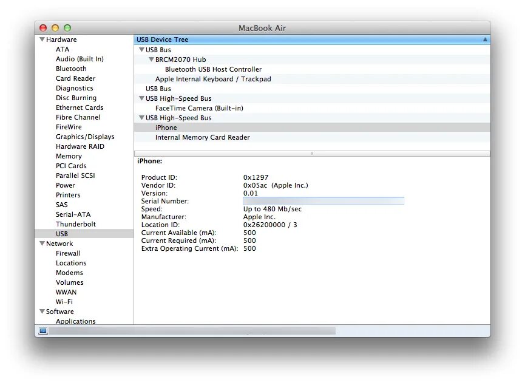Select the highlighted USB sidebar item
Viewport: 525px width, 385px height.
point(84,234)
